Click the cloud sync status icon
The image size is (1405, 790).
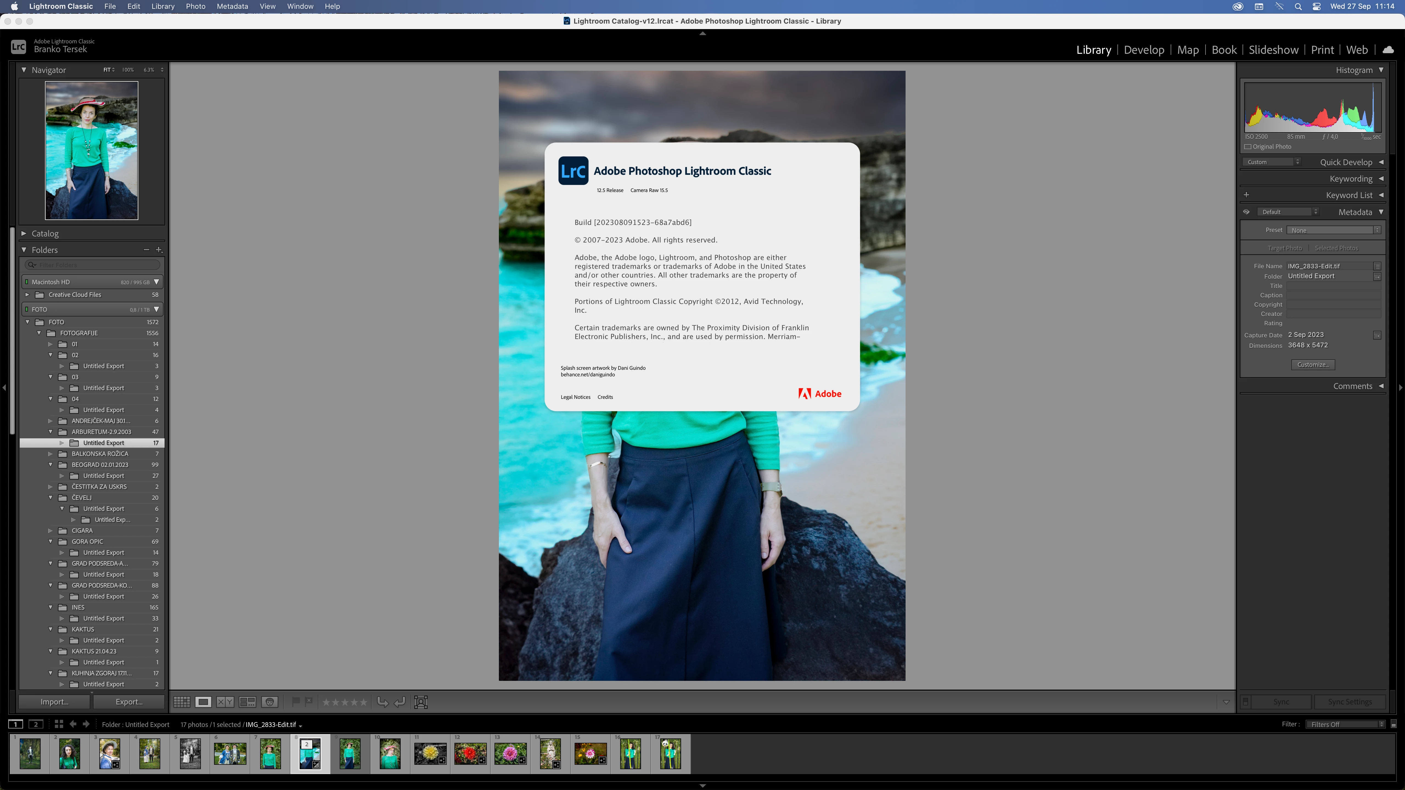1388,50
